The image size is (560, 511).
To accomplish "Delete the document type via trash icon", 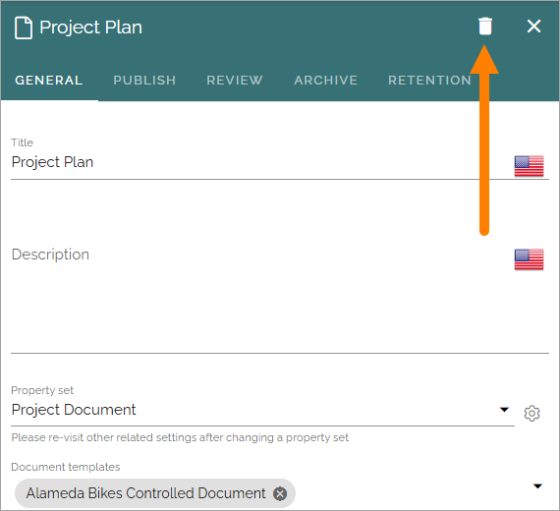I will click(485, 27).
